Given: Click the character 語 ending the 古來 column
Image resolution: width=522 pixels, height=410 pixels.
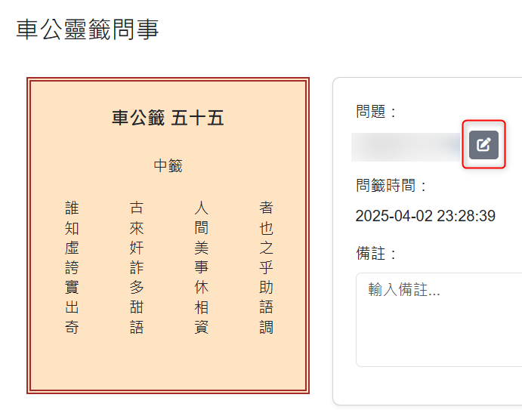Looking at the screenshot, I should pos(137,328).
